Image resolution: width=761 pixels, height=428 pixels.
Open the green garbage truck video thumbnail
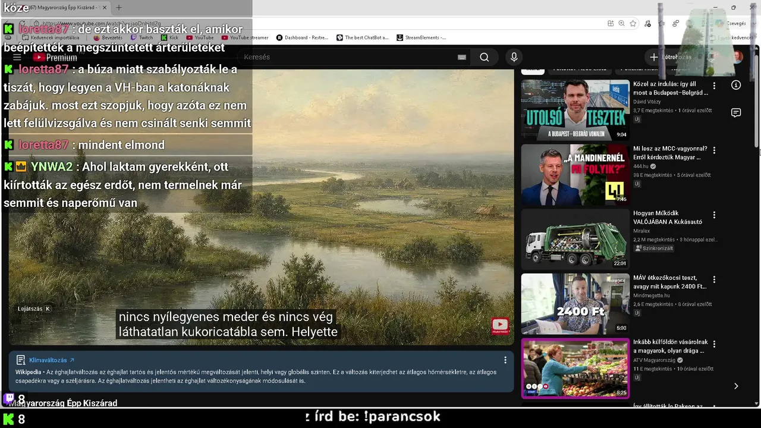(x=575, y=239)
